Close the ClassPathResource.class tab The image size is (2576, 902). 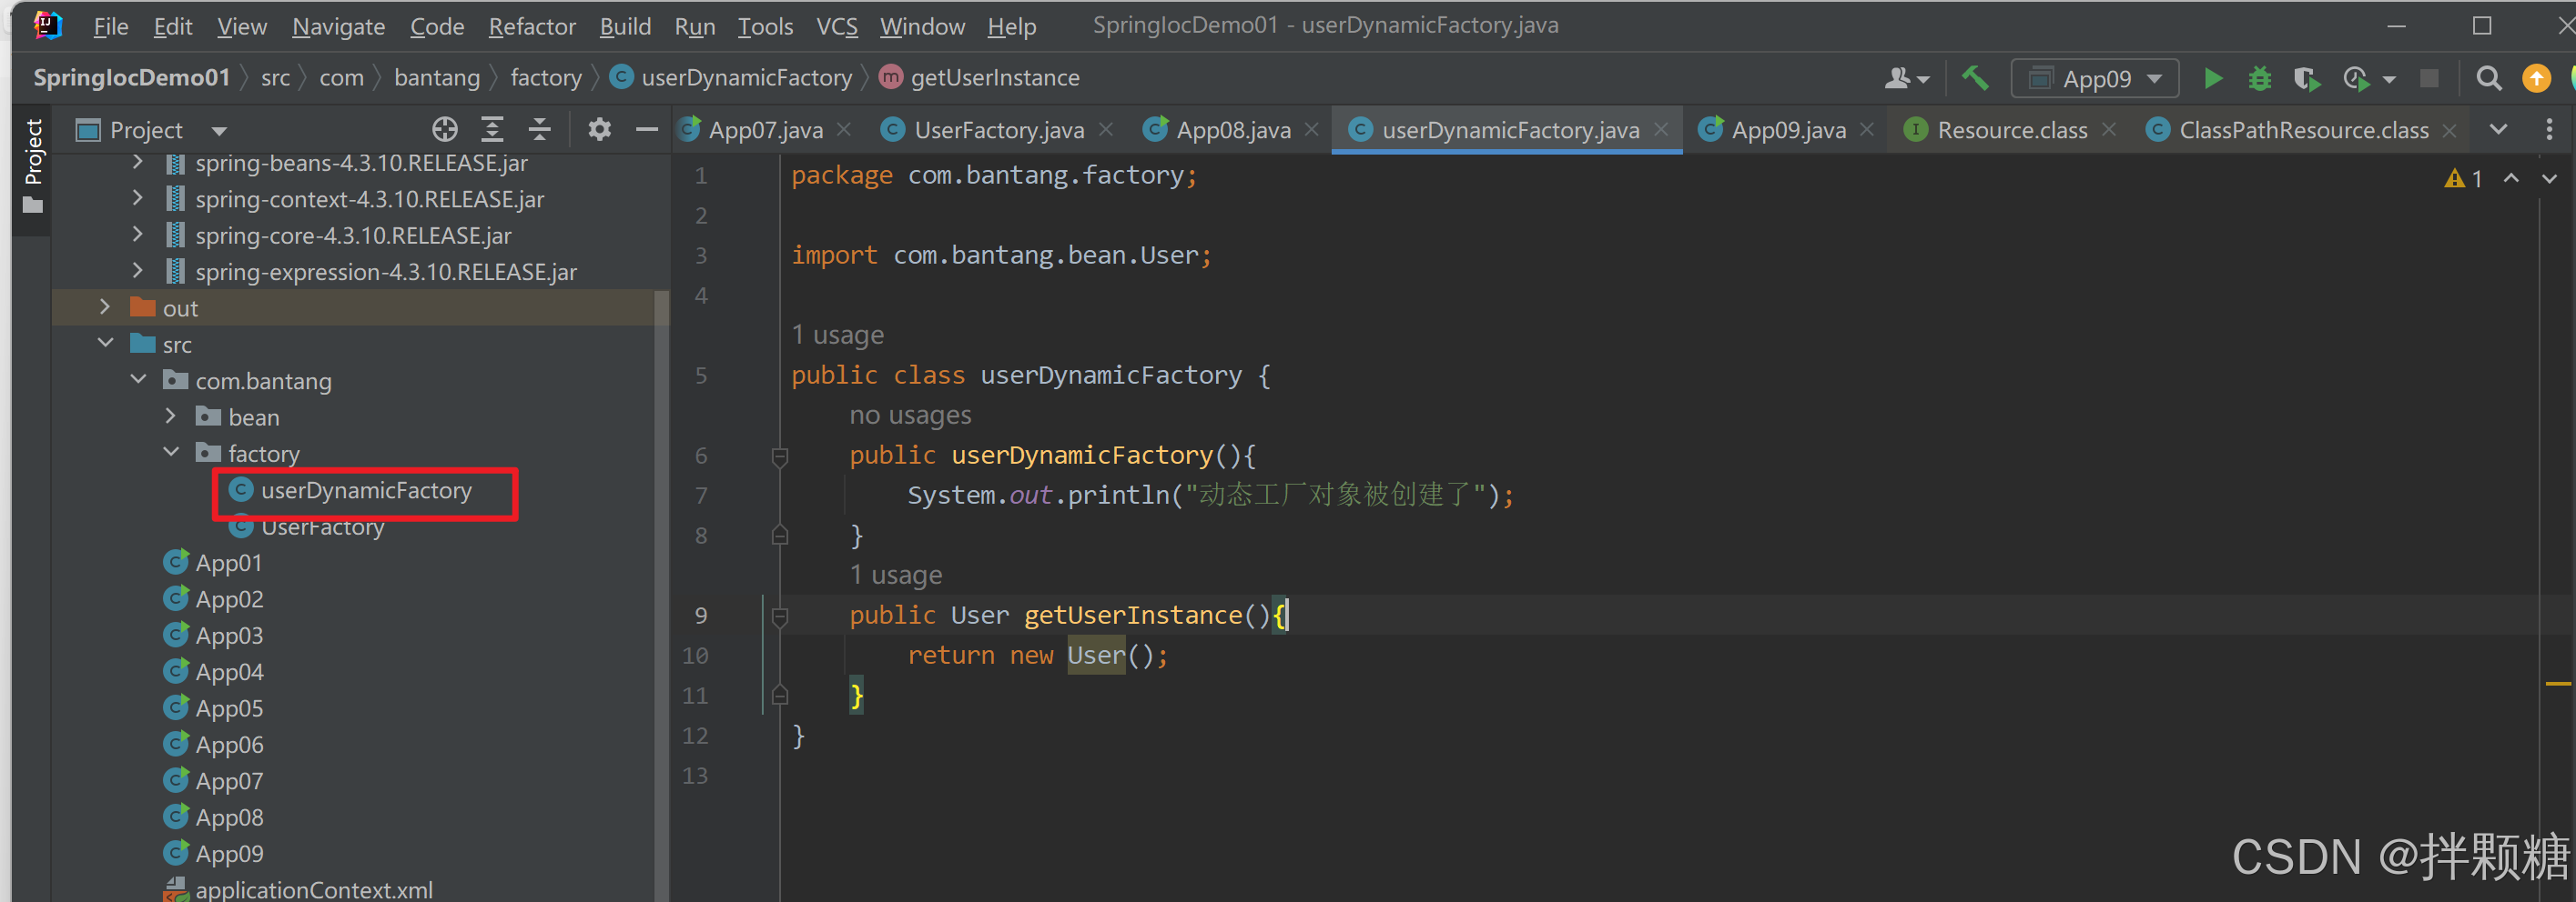pyautogui.click(x=2450, y=130)
